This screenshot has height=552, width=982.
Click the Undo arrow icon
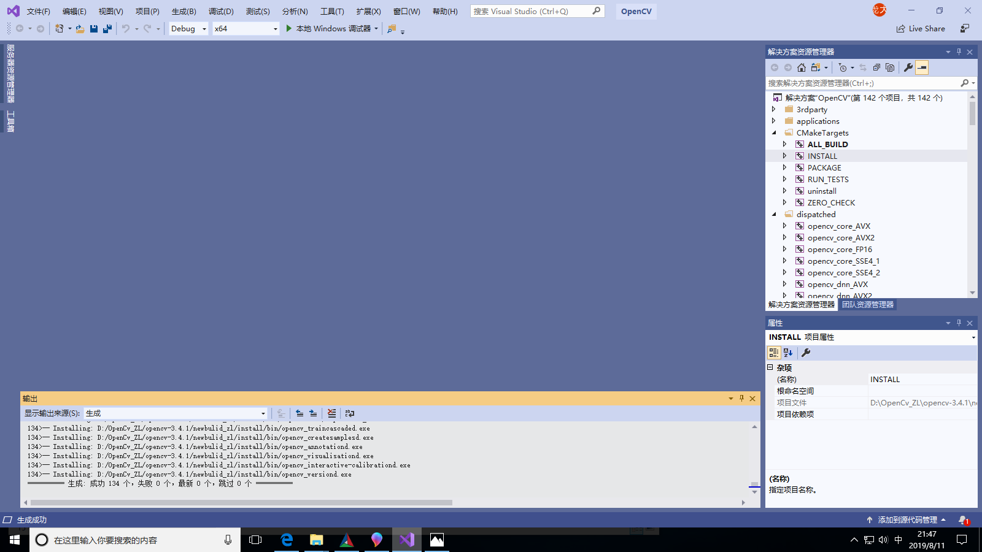126,29
